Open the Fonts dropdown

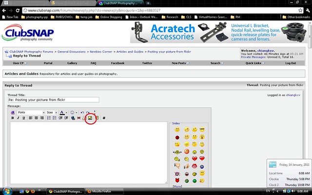[x=31, y=113]
